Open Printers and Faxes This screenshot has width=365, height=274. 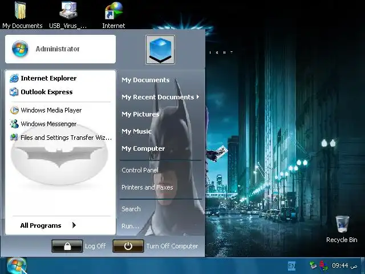click(x=147, y=187)
